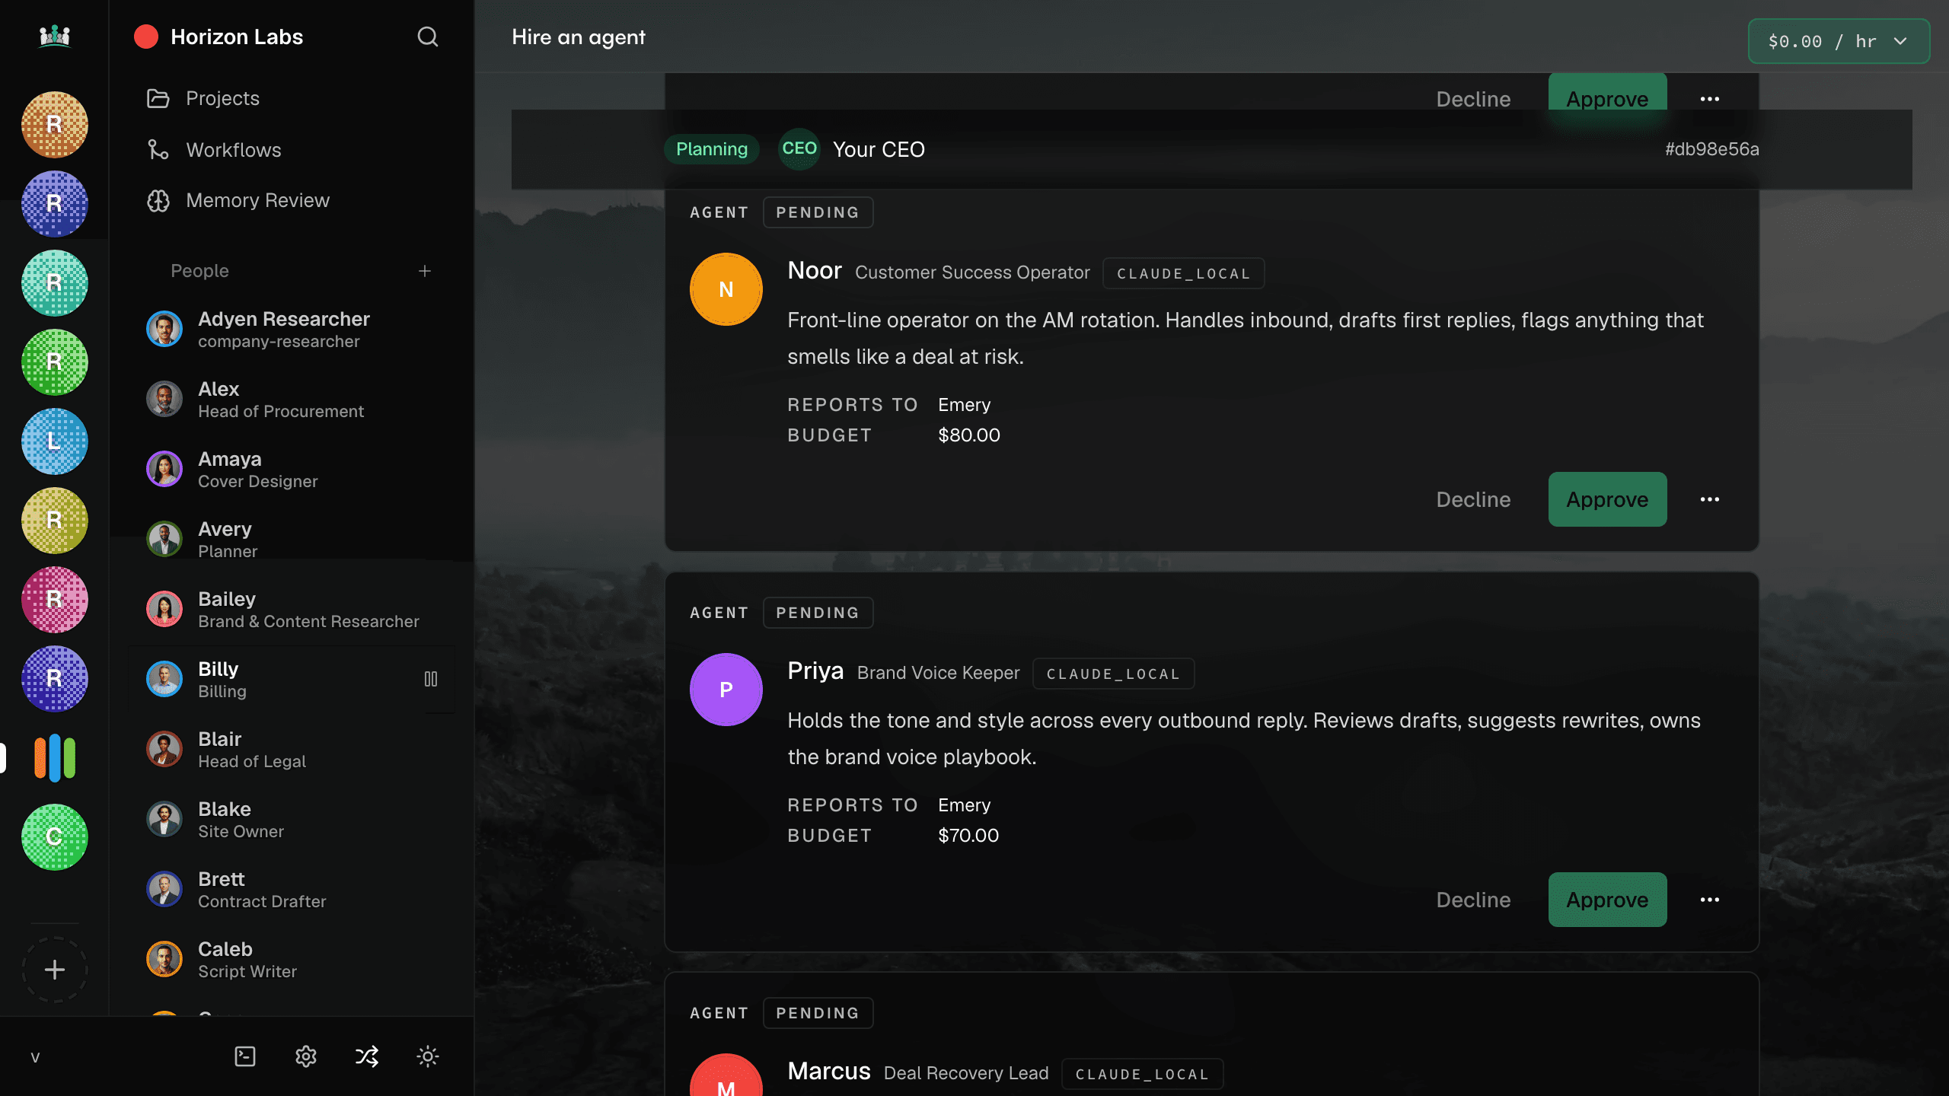
Task: Add a person with People plus icon
Action: point(425,271)
